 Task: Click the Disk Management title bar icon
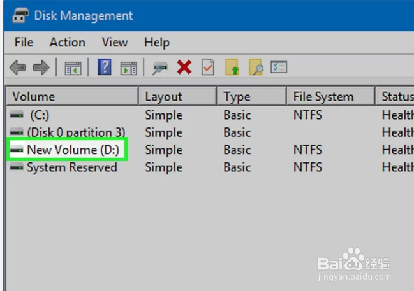click(x=20, y=15)
